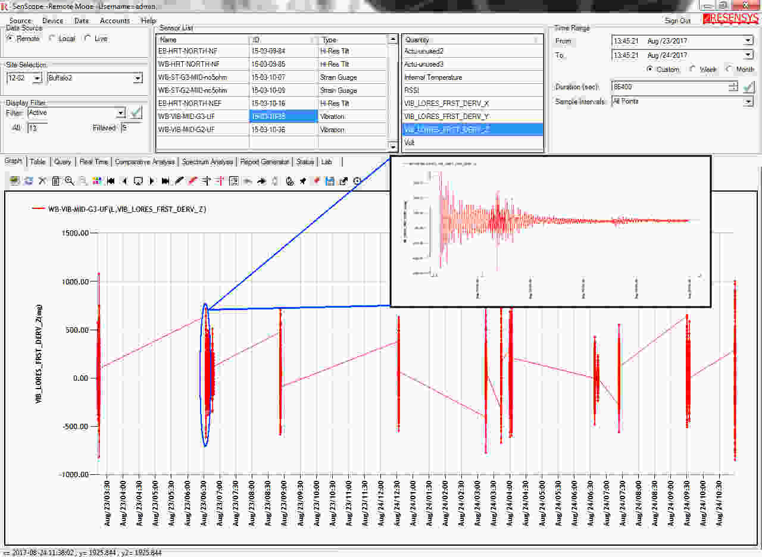Step forward with next arrow icon
Image resolution: width=762 pixels, height=557 pixels.
(x=152, y=180)
